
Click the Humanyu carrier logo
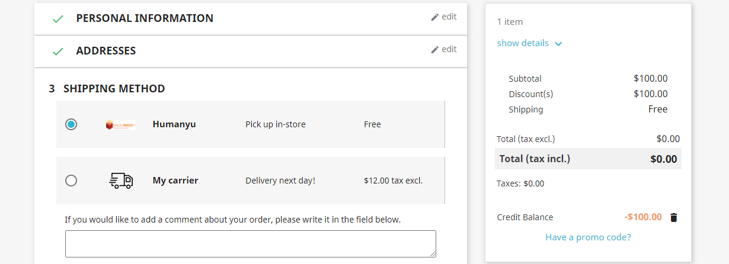121,125
